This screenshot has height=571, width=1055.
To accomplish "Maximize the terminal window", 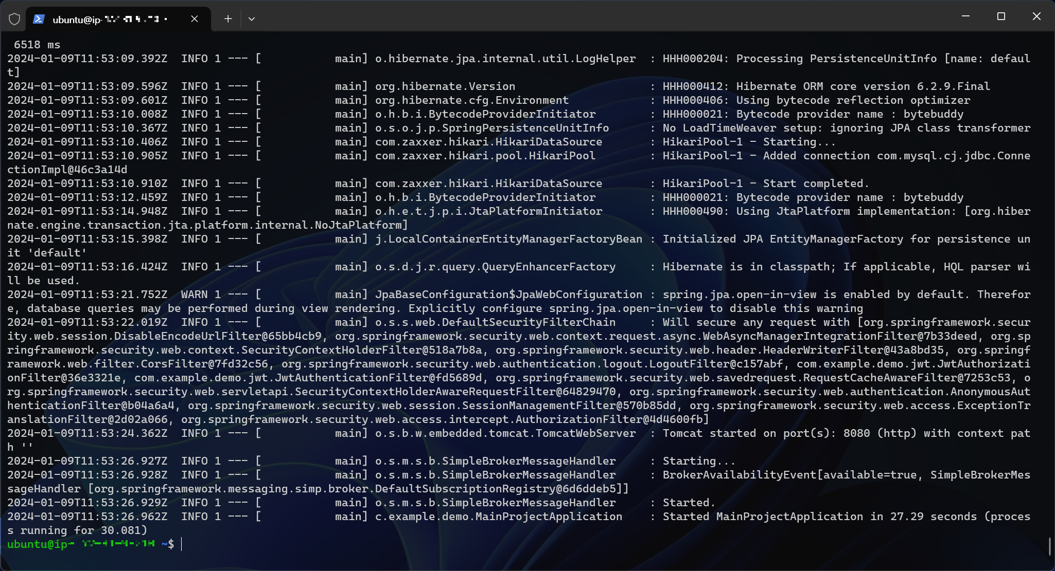I will coord(1001,16).
